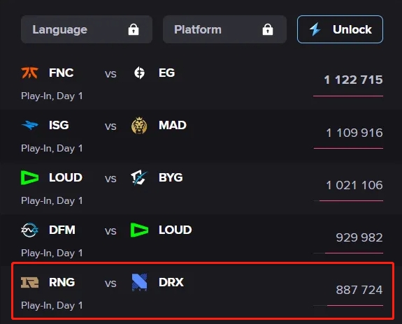Select the RNG team logo
402x324 pixels.
[30, 283]
